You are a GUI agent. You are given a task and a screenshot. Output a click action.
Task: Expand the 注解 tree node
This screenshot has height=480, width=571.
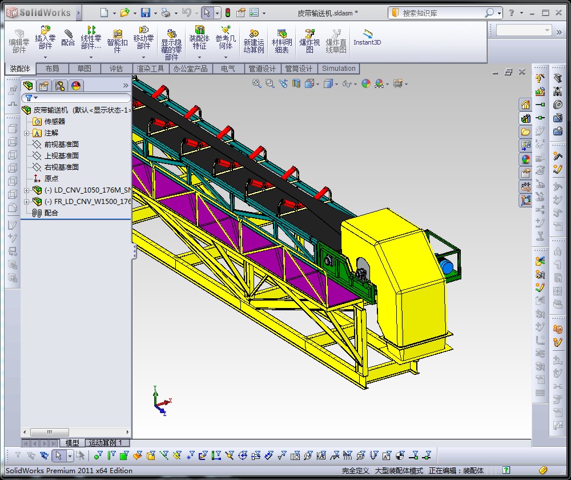tap(26, 133)
